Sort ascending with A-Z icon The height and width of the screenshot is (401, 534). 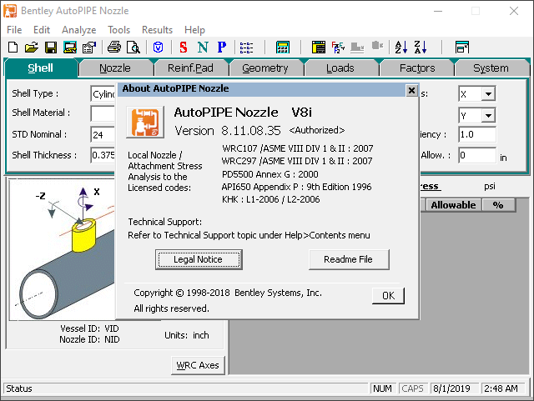(x=400, y=48)
